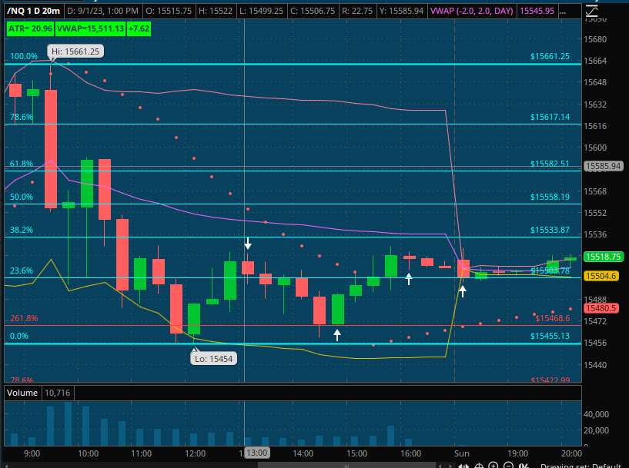
Task: Select the 23.6% Fibonacci level label
Action: tap(22, 271)
